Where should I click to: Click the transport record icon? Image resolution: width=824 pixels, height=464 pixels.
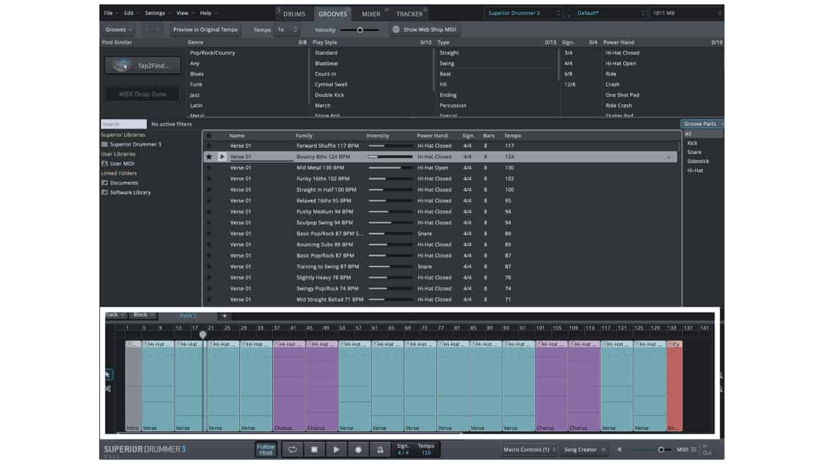coord(359,449)
